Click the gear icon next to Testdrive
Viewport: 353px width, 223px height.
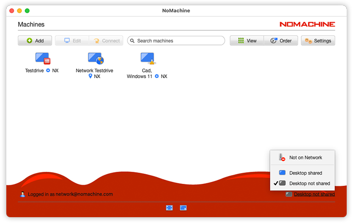(x=48, y=71)
